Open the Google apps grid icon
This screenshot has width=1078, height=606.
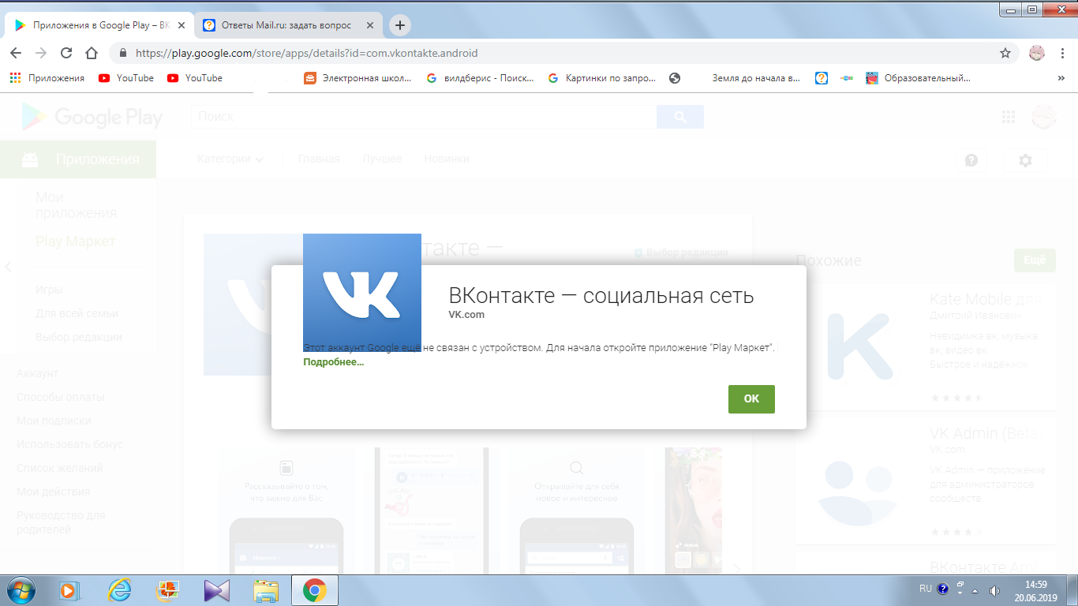(x=1008, y=117)
